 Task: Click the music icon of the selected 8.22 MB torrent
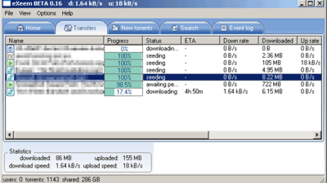pos(10,77)
